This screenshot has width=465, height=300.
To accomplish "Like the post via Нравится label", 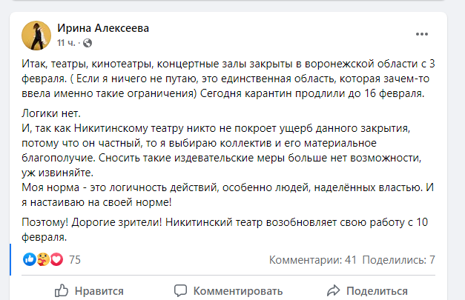I will click(99, 291).
